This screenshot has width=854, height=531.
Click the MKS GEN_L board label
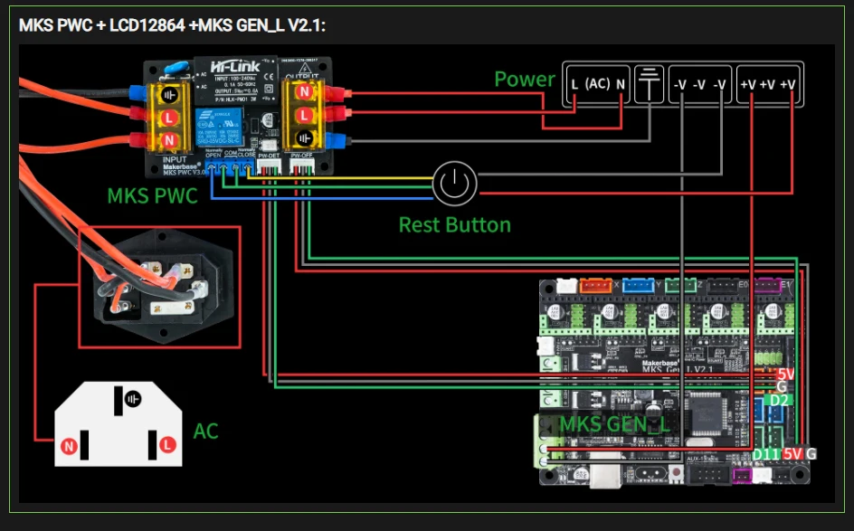point(615,424)
